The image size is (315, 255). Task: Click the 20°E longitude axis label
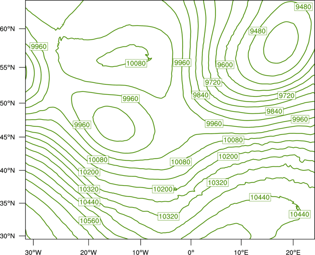click(293, 252)
